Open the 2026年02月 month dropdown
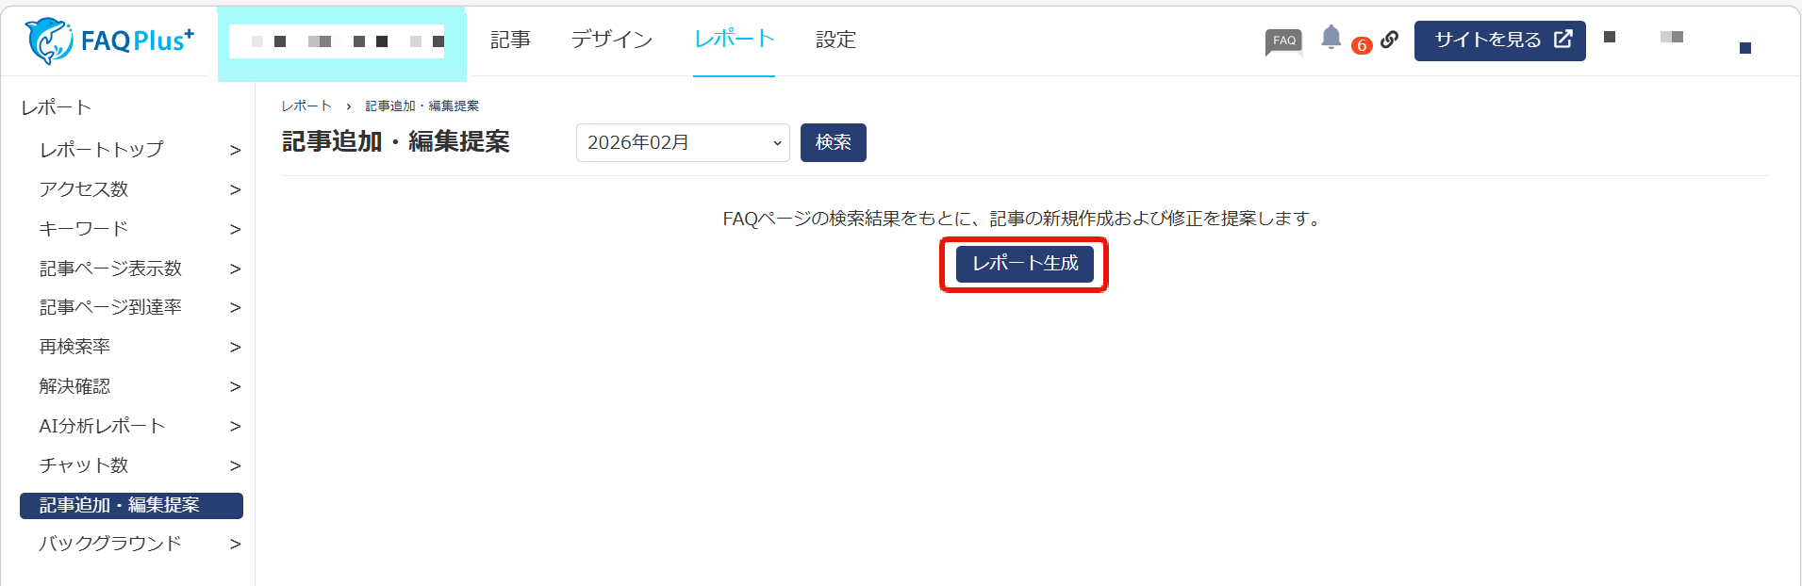This screenshot has width=1802, height=586. 683,143
